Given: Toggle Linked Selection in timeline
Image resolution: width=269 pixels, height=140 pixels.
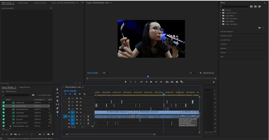Looking at the screenshot, I should point(75,94).
